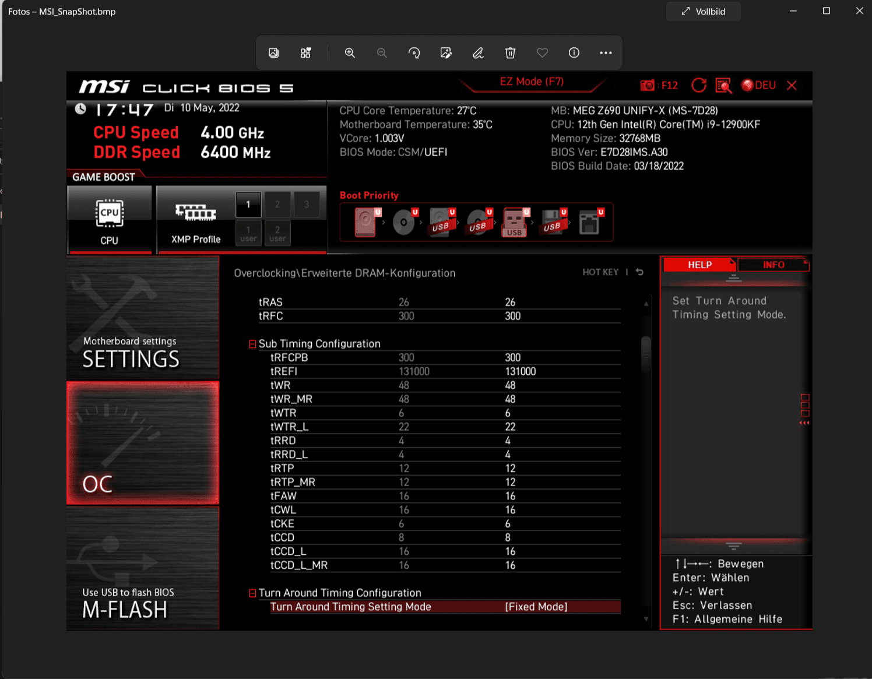Close the BIOS with red X
Screen dimensions: 872x679
792,86
